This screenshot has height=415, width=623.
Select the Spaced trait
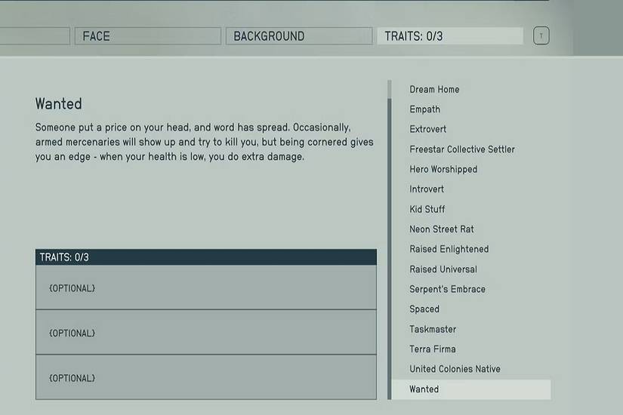pyautogui.click(x=424, y=309)
